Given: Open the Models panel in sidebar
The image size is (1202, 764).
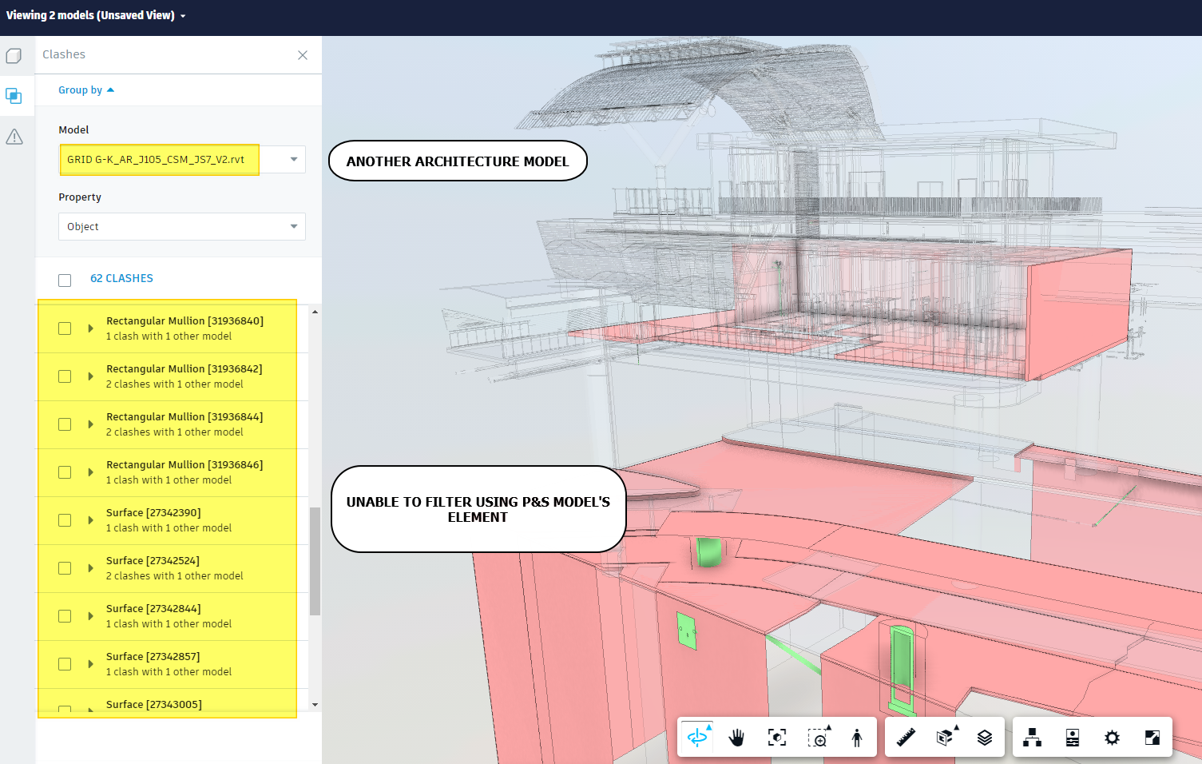Looking at the screenshot, I should tap(14, 95).
